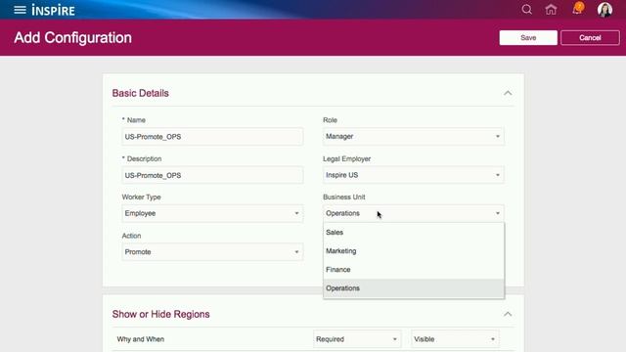Screen dimensions: 626x352
Task: Click the Basic Details heading
Action: click(141, 93)
